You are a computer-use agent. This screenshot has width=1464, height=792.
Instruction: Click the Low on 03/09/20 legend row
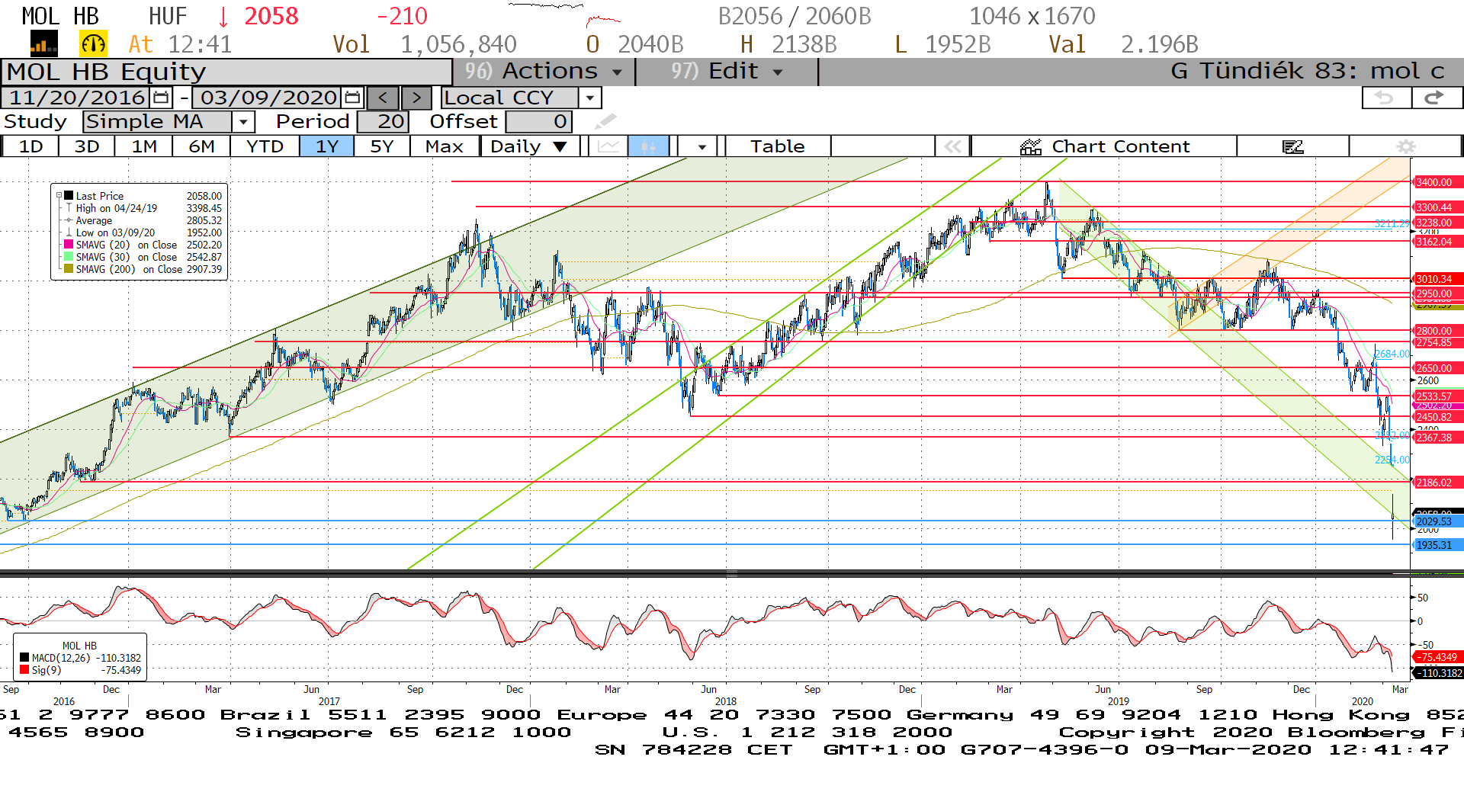[x=143, y=232]
